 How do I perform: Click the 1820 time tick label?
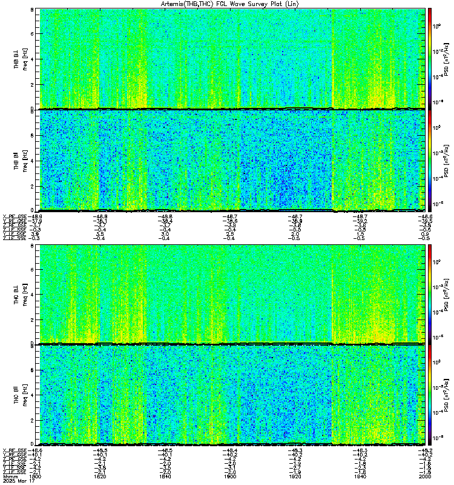click(100, 477)
